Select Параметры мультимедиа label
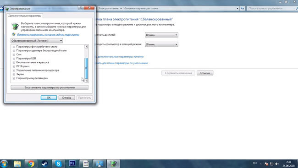This screenshot has height=168, width=298. 32,78
